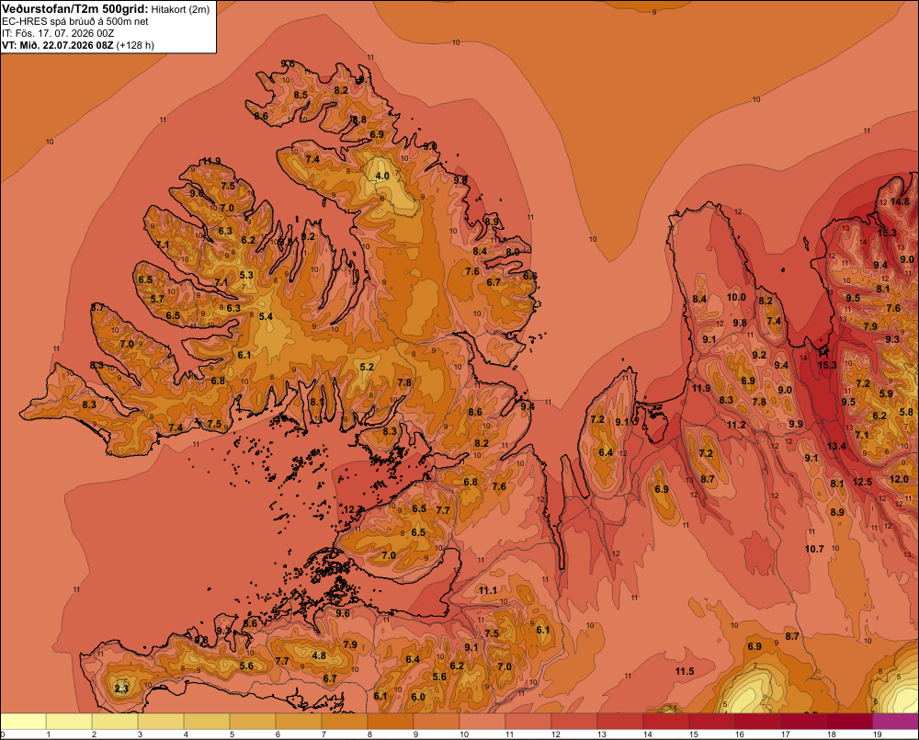Click the legend tick label '0'
Viewport: 919px width, 740px height.
point(3,734)
